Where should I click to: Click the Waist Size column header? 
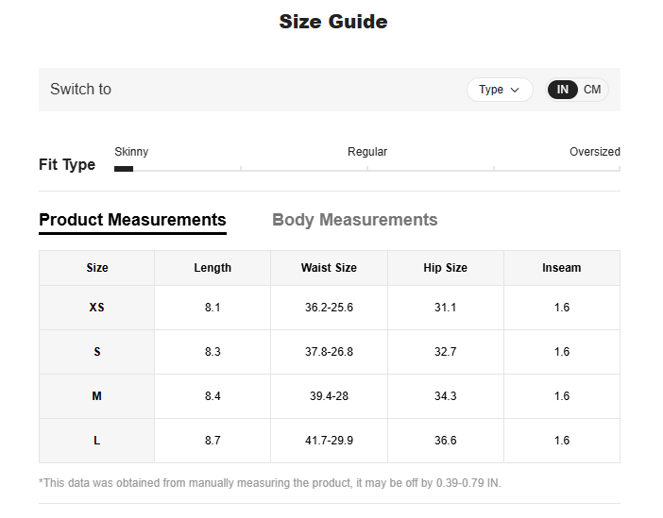click(x=329, y=268)
